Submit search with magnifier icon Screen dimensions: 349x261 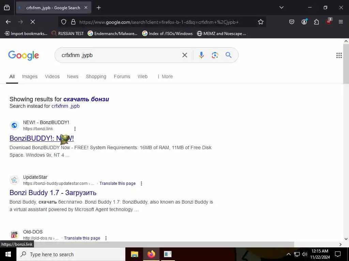pyautogui.click(x=228, y=55)
